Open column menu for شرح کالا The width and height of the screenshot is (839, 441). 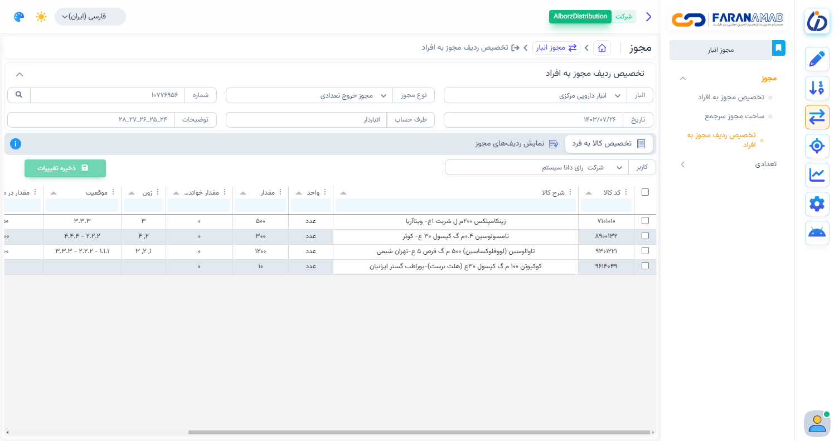pyautogui.click(x=570, y=192)
